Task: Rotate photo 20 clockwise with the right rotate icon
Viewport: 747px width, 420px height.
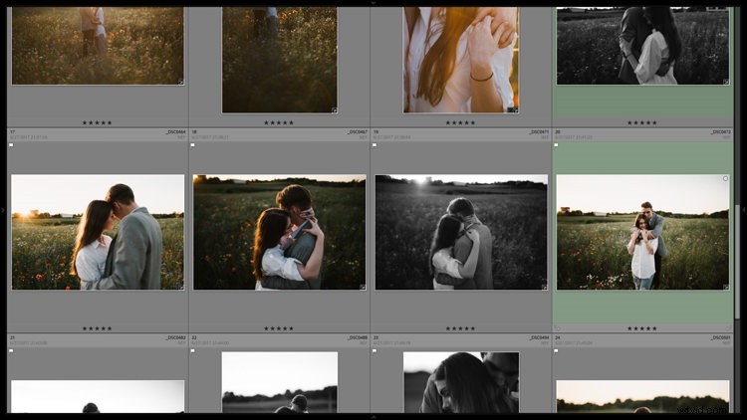Action: tap(728, 328)
